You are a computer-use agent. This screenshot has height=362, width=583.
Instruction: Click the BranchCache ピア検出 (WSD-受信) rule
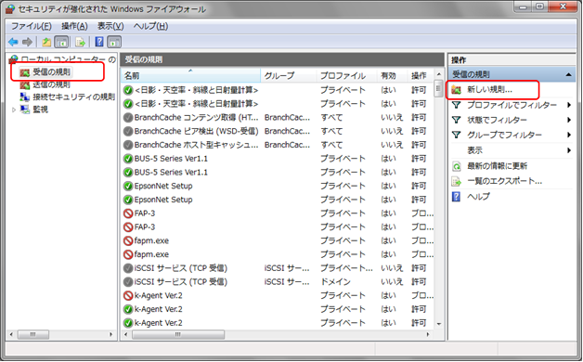196,131
